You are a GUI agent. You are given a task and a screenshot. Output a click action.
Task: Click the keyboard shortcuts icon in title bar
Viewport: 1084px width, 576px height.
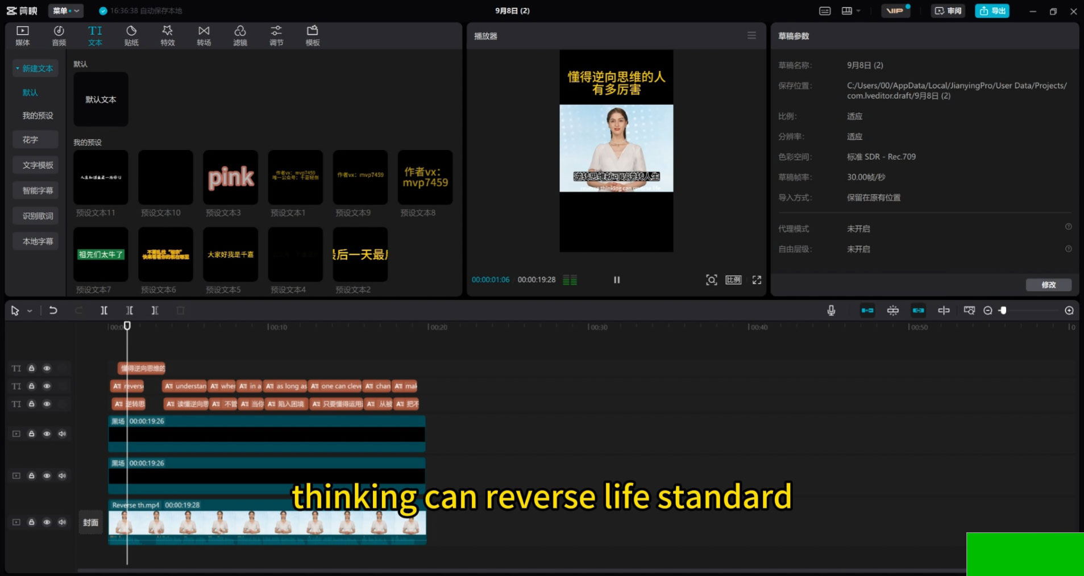tap(825, 11)
